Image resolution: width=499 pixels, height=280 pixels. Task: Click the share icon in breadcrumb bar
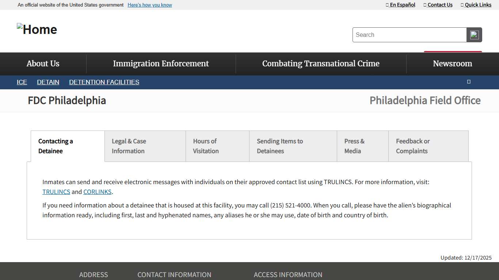pyautogui.click(x=469, y=82)
